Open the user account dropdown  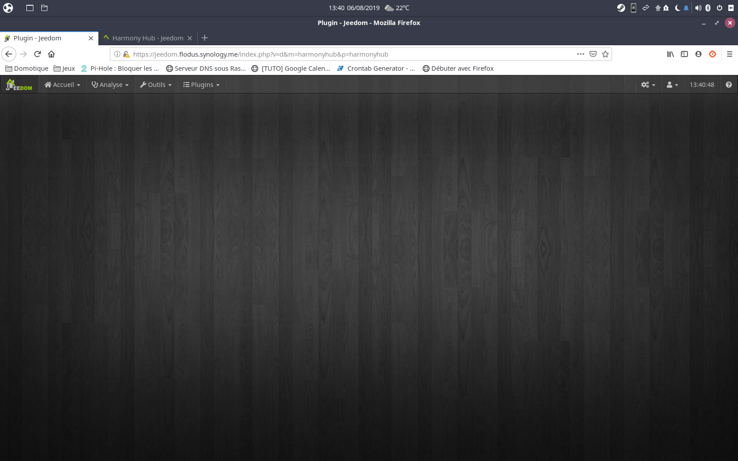[x=672, y=85]
